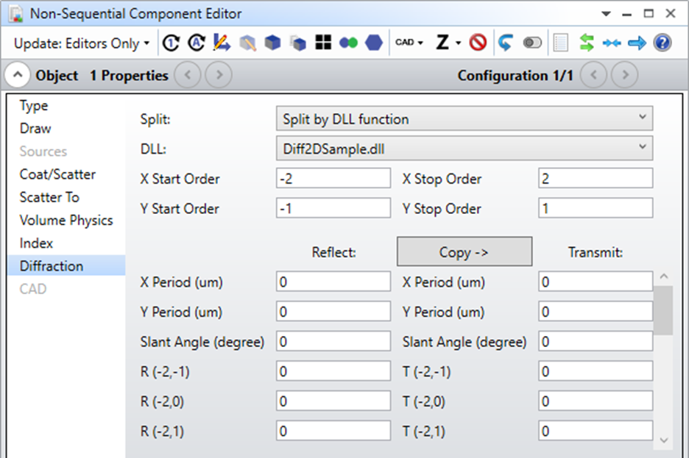Click the circled-A rotation toolbar icon

point(196,42)
